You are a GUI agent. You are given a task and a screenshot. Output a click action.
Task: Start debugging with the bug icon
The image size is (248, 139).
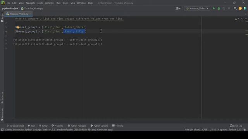(219, 8)
